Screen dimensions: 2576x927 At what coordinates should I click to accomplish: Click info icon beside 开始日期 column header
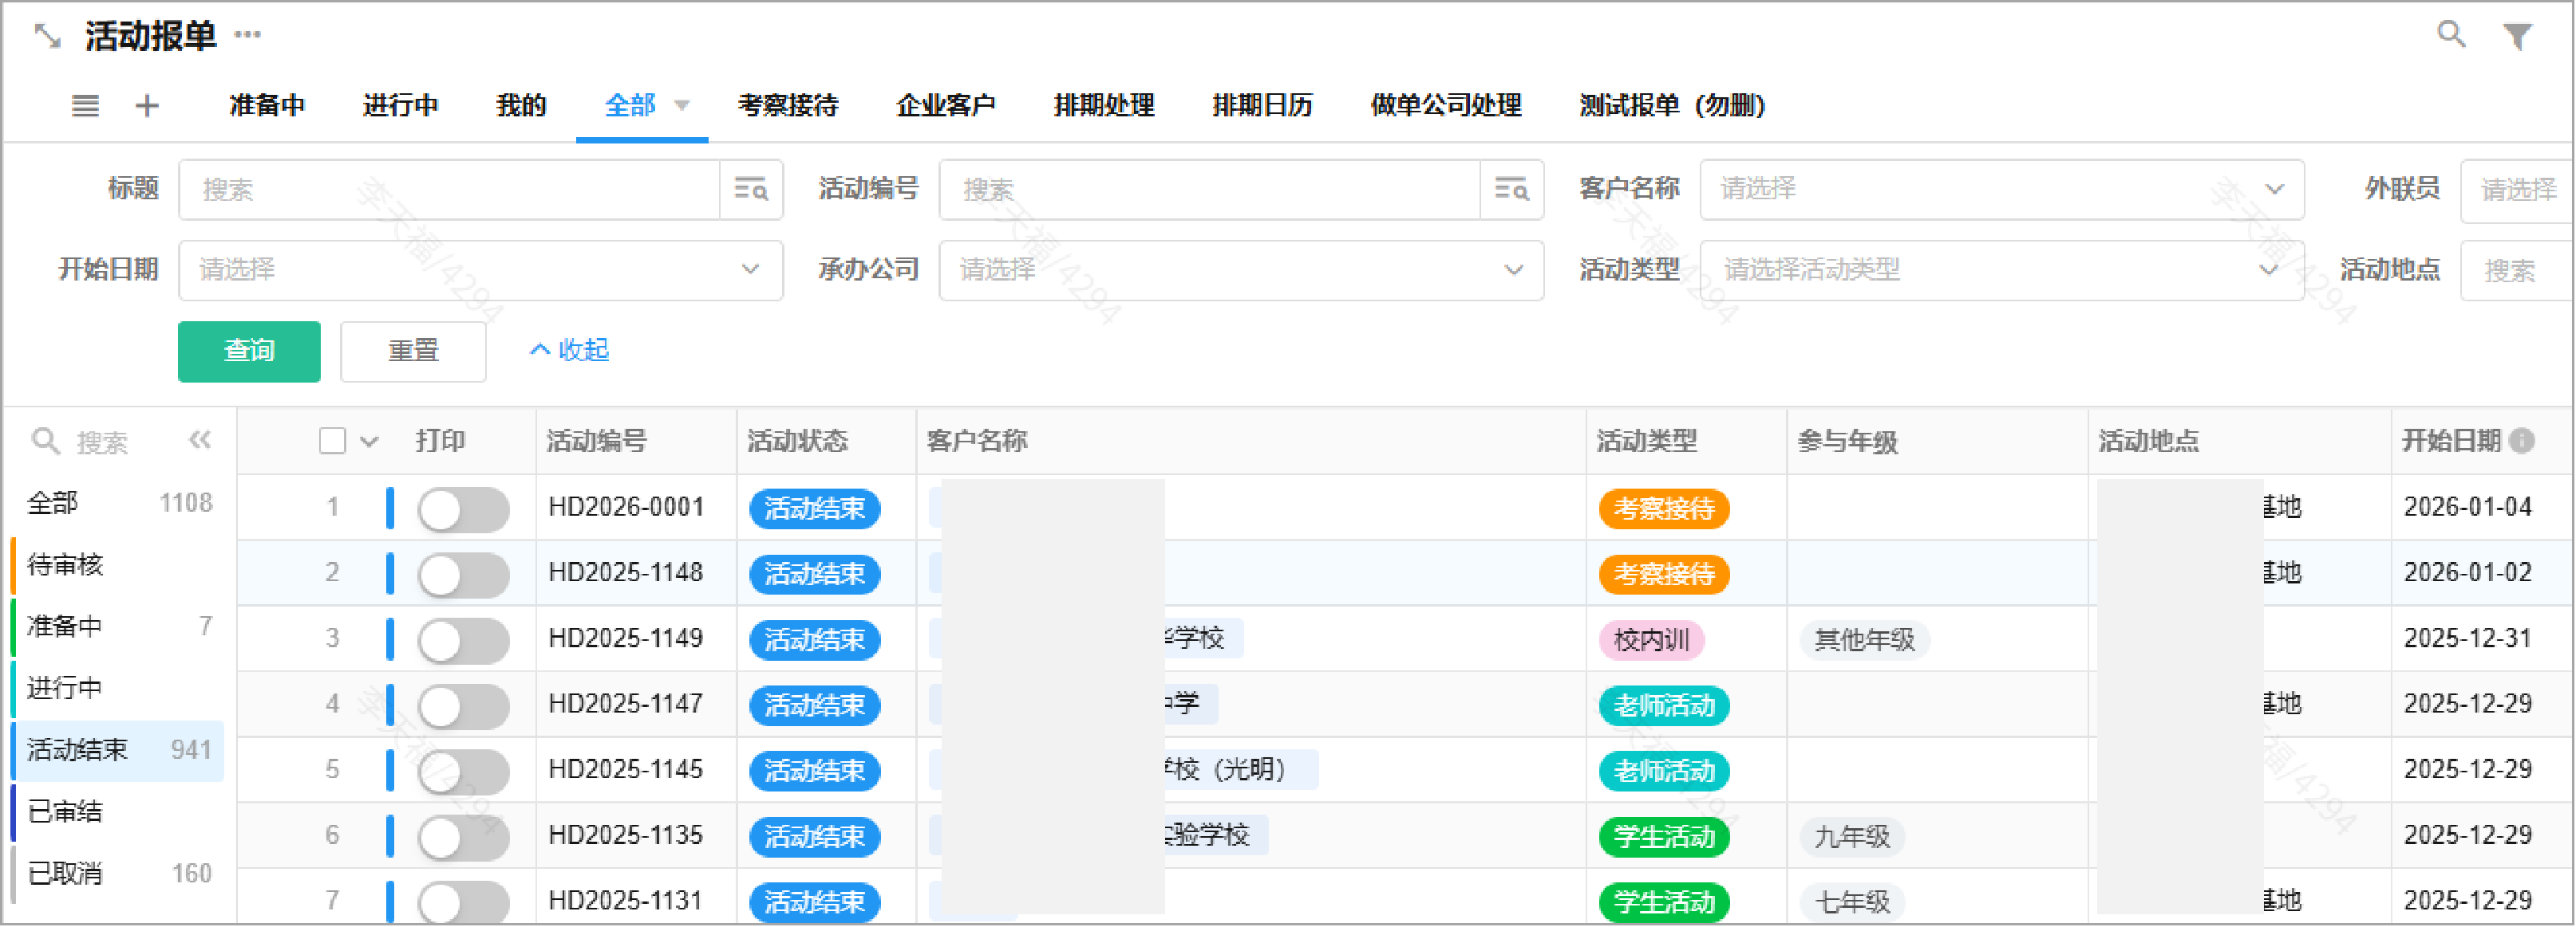2522,441
